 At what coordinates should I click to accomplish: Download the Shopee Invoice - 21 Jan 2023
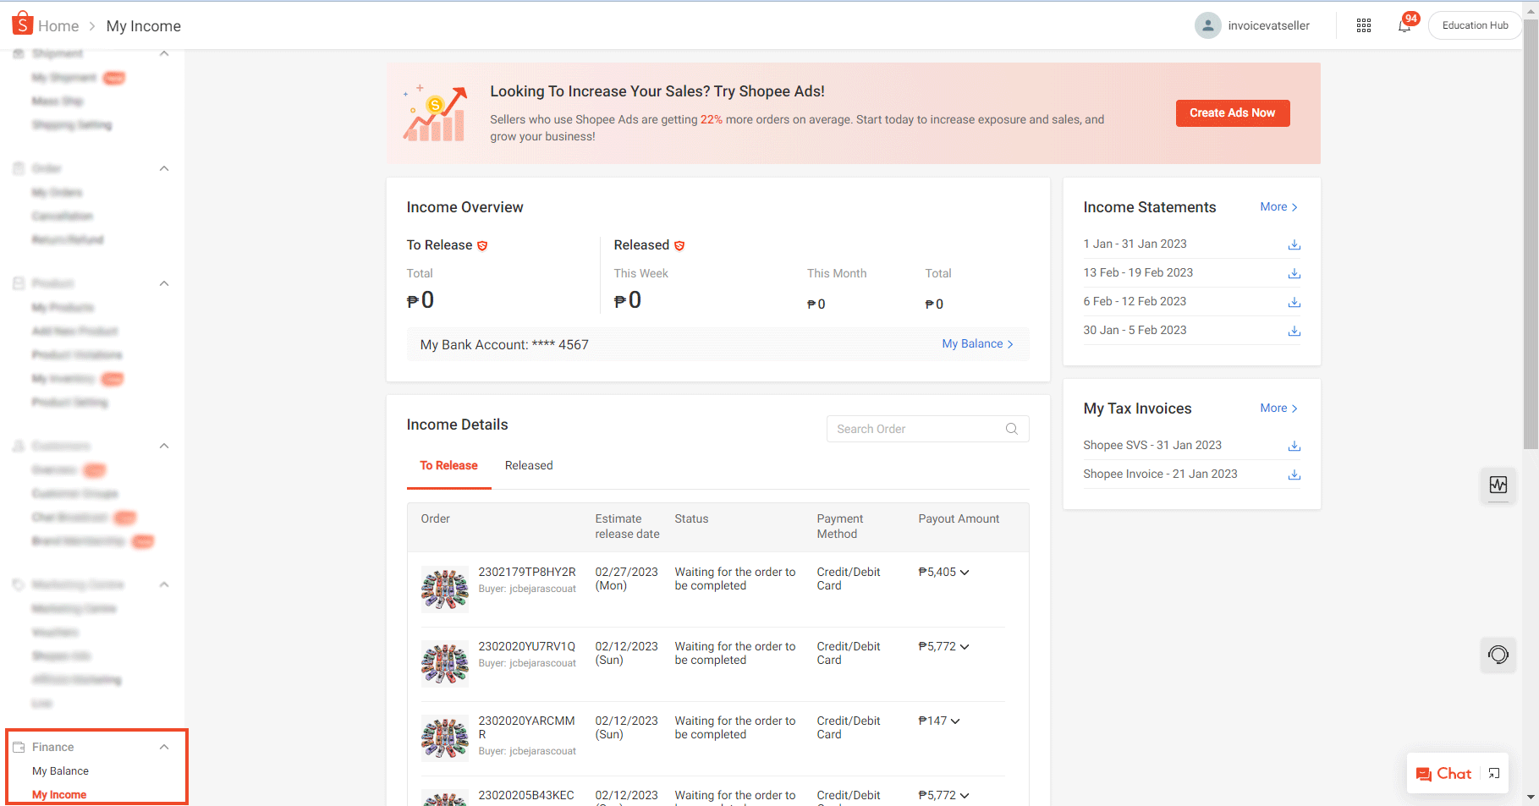[1294, 474]
